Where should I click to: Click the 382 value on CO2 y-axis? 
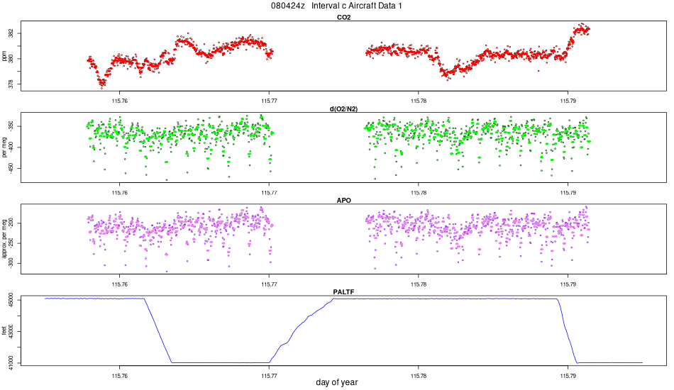(11, 33)
